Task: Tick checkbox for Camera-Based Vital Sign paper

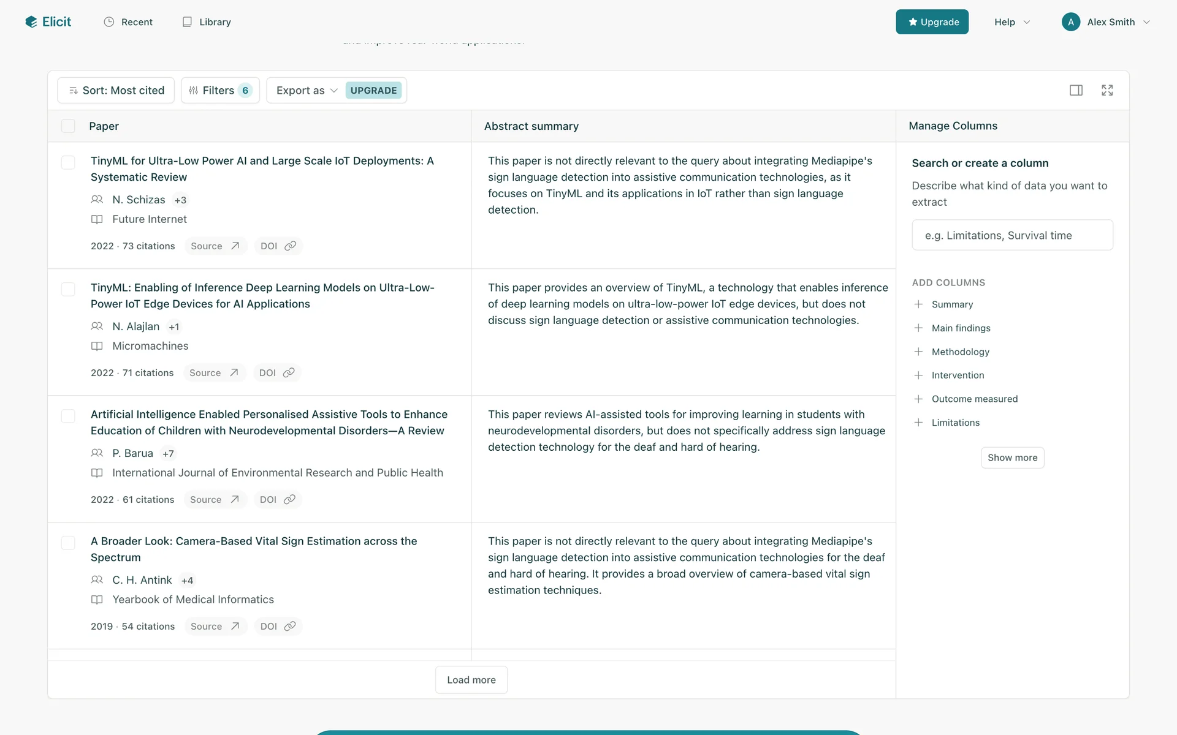Action: [x=68, y=543]
